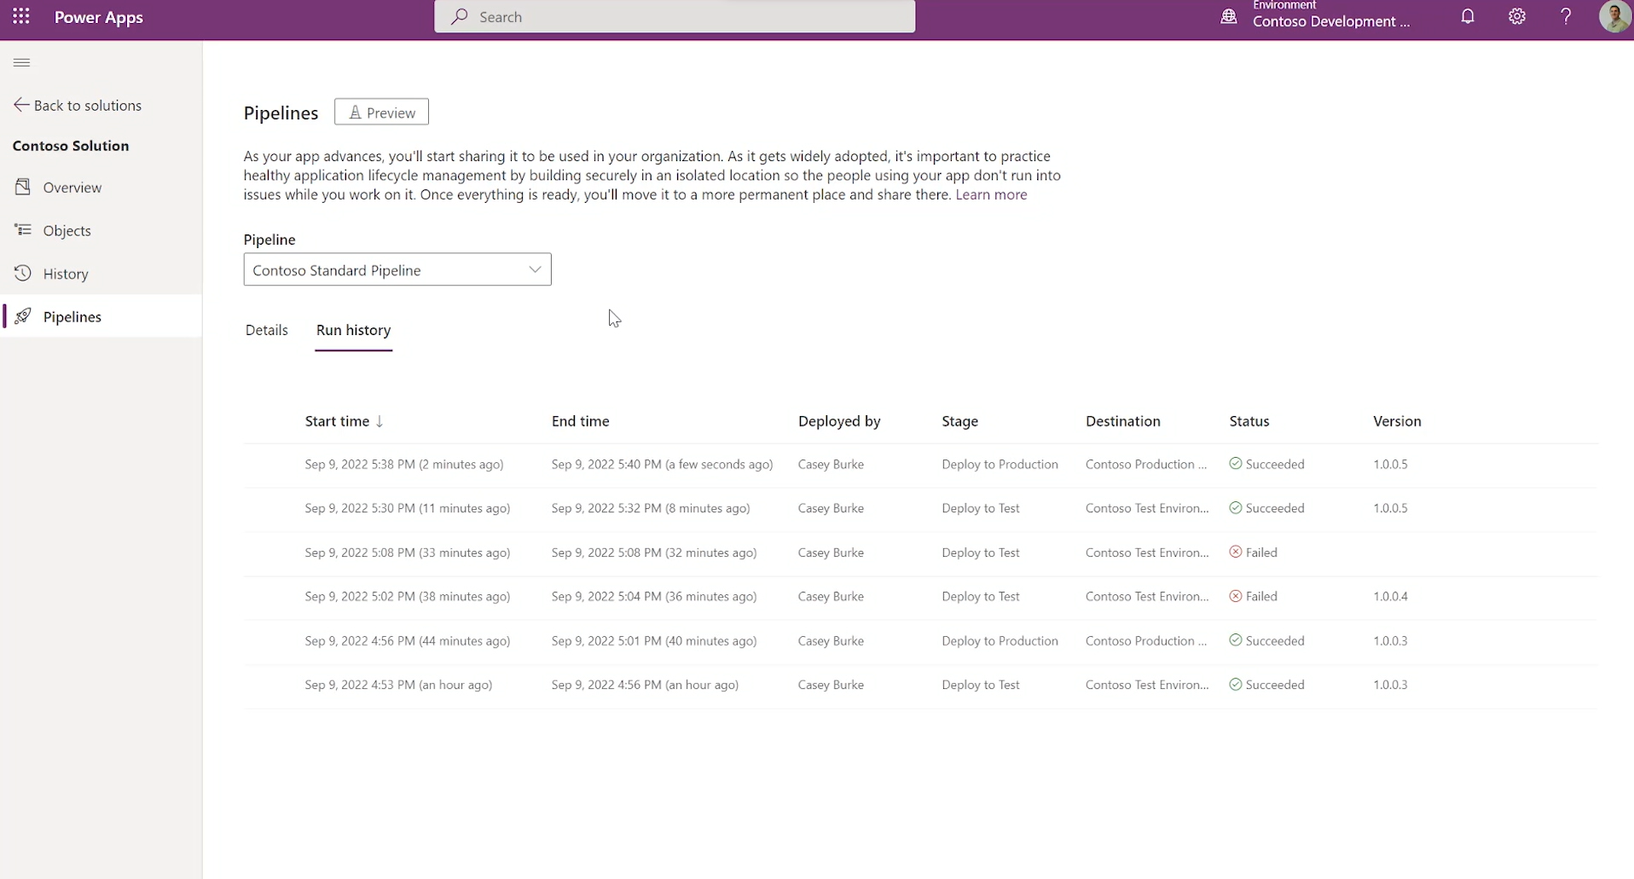
Task: Collapse the left navigation hamburger menu
Action: 22,62
